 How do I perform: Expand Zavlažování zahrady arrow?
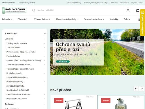(45, 86)
